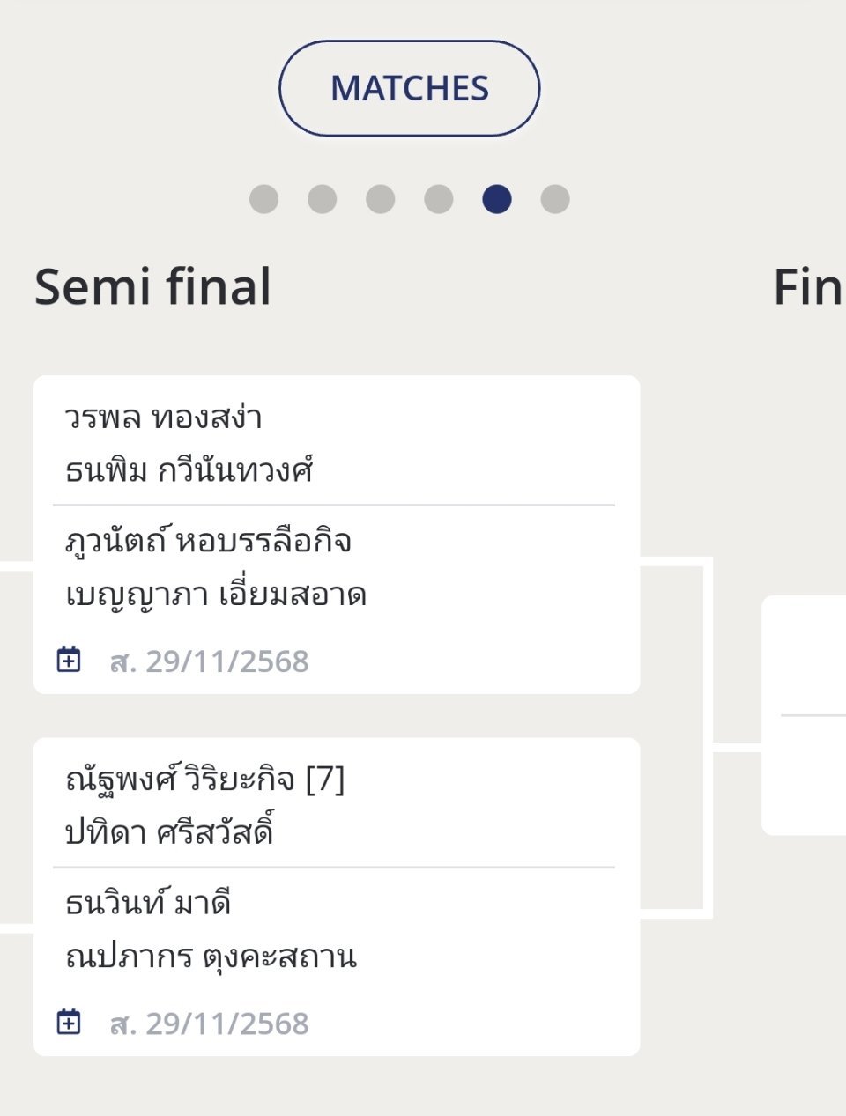
Task: Open the partially visible Final match card
Action: pos(804,714)
